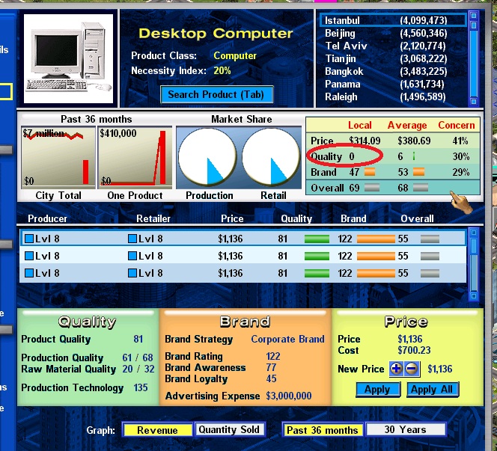Click the One Product revenue graph
Viewport: 497px width, 451px height.
coord(135,157)
